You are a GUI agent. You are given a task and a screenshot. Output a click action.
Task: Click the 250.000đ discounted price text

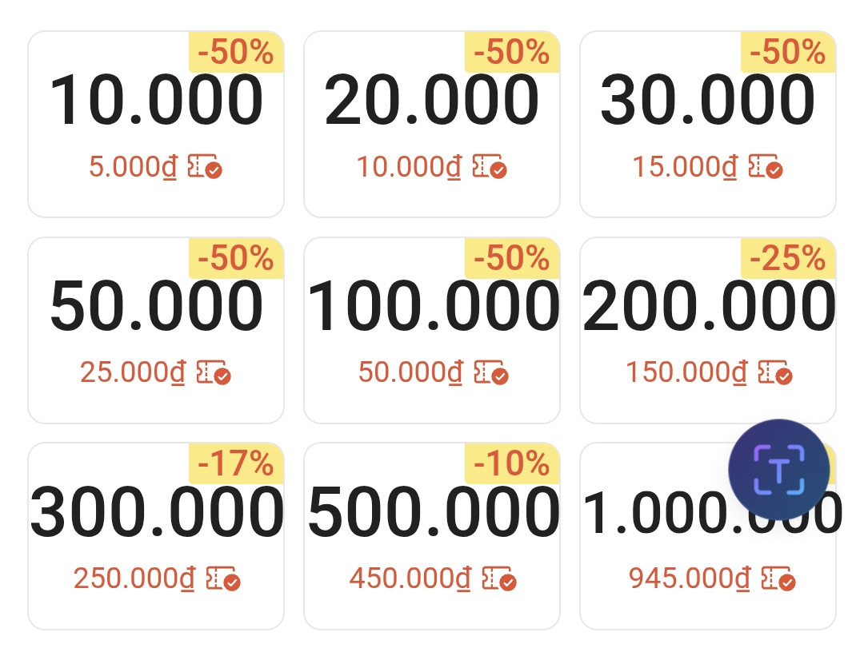pos(134,578)
